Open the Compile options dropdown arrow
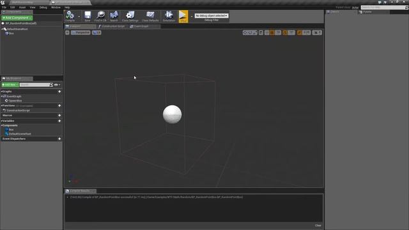 coord(79,17)
